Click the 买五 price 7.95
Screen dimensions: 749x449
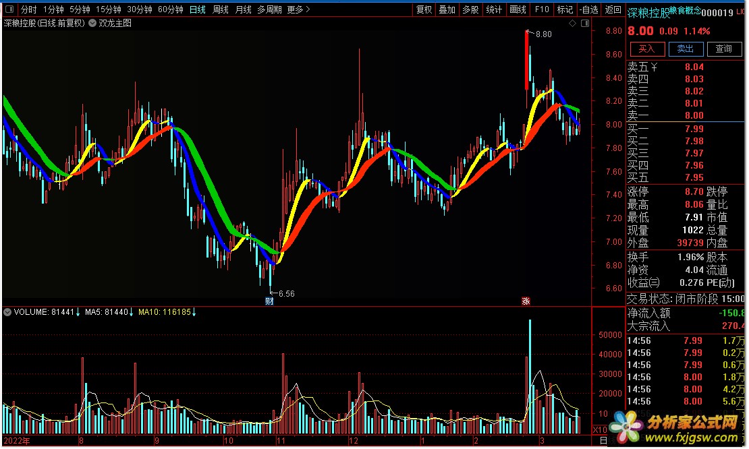(x=694, y=177)
